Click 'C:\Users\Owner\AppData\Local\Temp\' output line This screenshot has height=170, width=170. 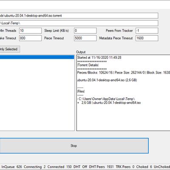106,99
